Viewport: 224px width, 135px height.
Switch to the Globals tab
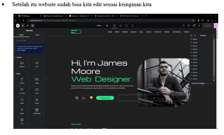37,35
